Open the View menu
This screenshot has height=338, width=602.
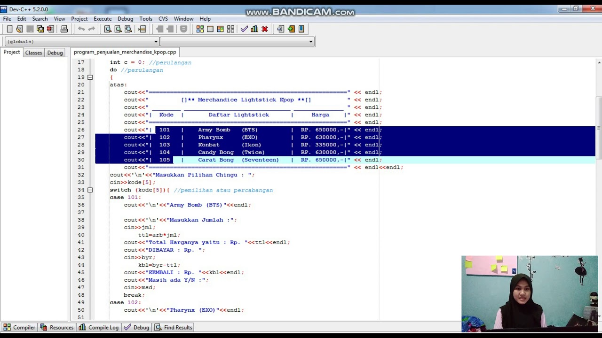click(59, 19)
